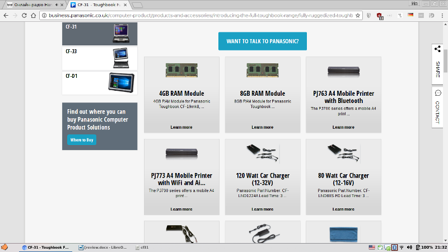View site information icon in address bar
The height and width of the screenshot is (252, 448).
[x=44, y=16]
